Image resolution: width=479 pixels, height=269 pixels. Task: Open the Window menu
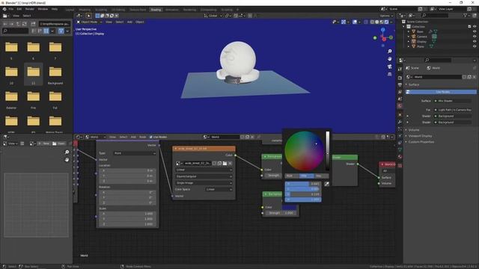click(43, 9)
